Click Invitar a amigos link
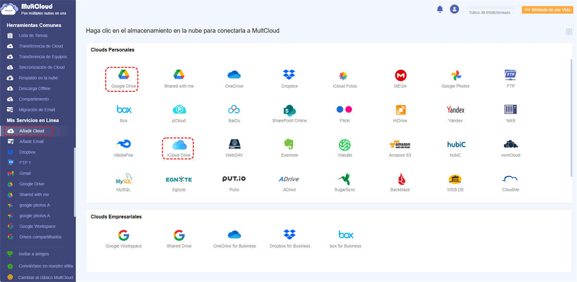The height and width of the screenshot is (282, 577). pyautogui.click(x=34, y=254)
